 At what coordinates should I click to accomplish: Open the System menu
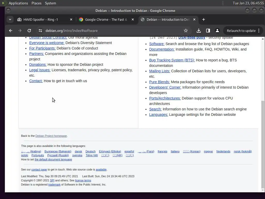50,3
